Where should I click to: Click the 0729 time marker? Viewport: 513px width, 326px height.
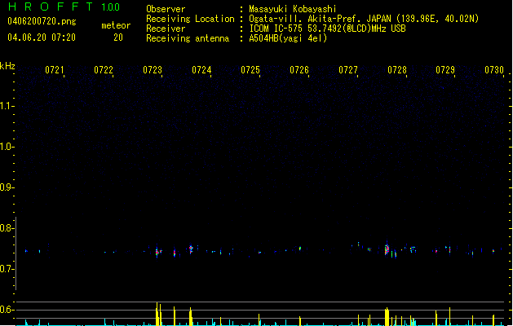click(445, 70)
